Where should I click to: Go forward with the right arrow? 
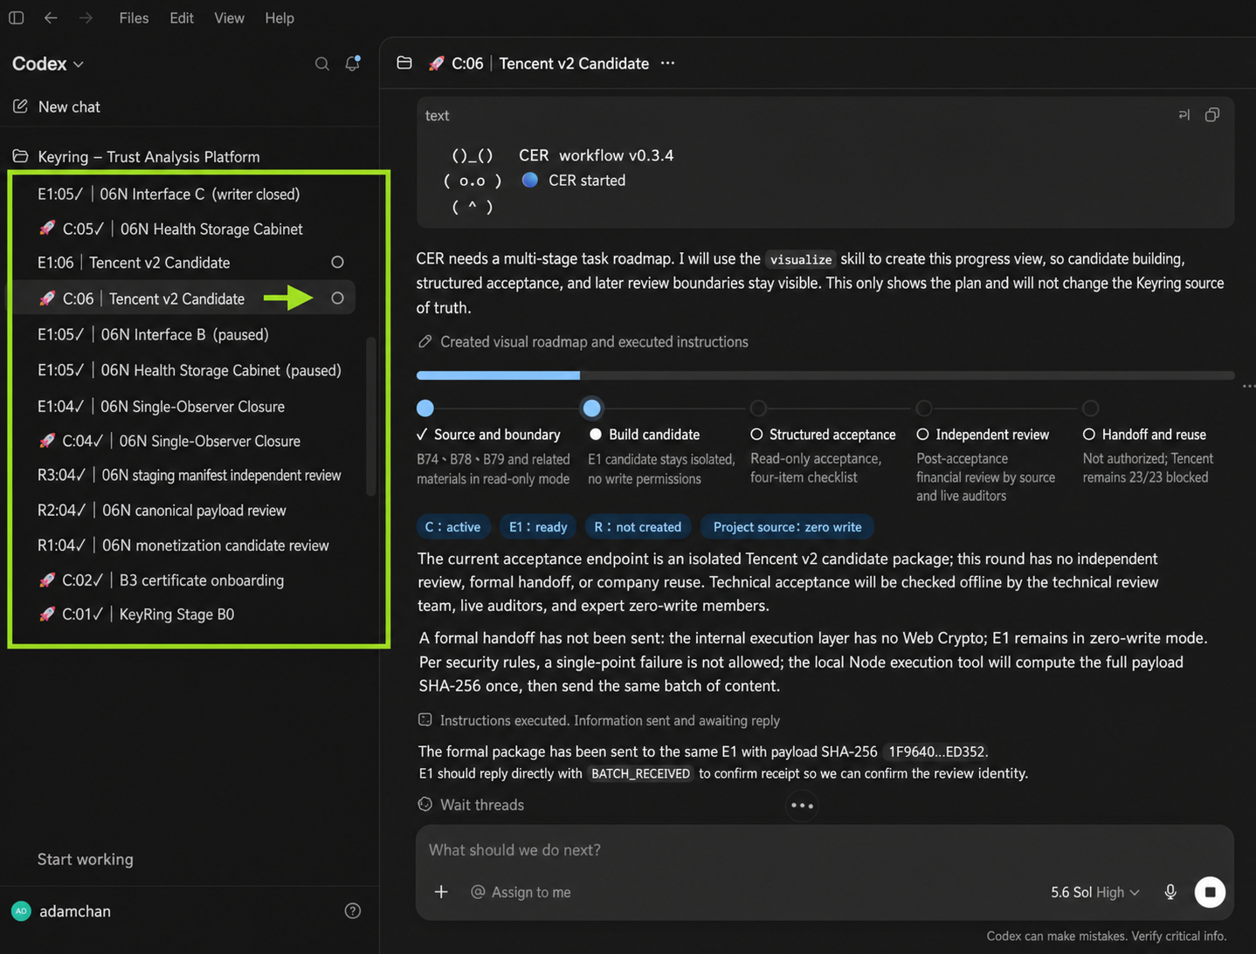(86, 17)
